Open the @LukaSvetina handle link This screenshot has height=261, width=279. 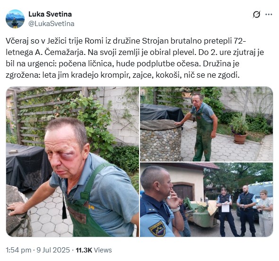tap(52, 24)
